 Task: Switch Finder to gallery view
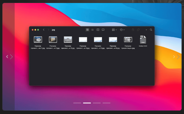point(103,30)
